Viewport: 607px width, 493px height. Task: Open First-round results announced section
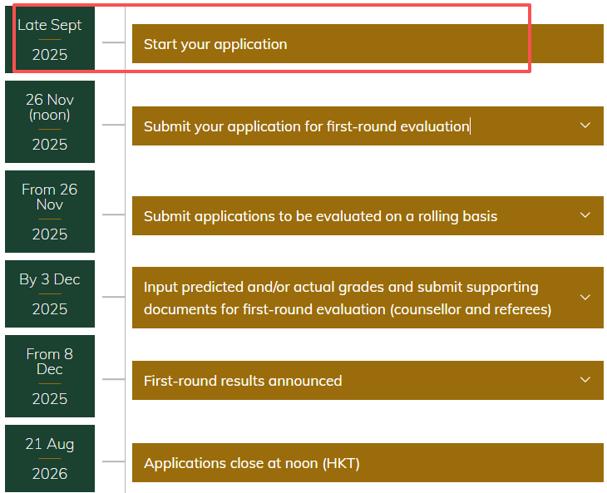pos(368,380)
